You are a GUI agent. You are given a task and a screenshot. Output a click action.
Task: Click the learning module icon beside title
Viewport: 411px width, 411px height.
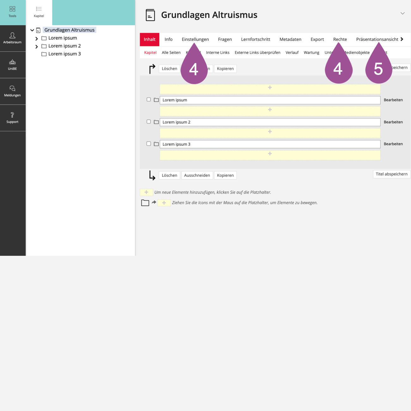tap(150, 15)
